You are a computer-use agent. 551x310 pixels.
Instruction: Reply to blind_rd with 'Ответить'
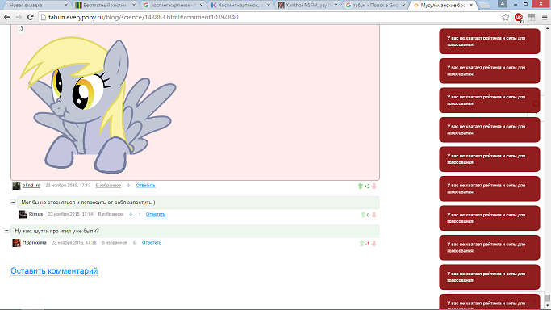(x=145, y=186)
